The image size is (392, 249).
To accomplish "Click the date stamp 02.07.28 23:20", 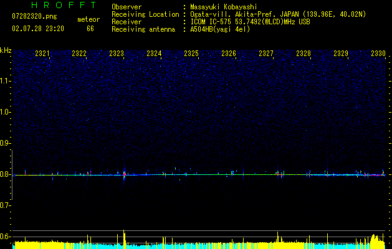I will click(38, 29).
